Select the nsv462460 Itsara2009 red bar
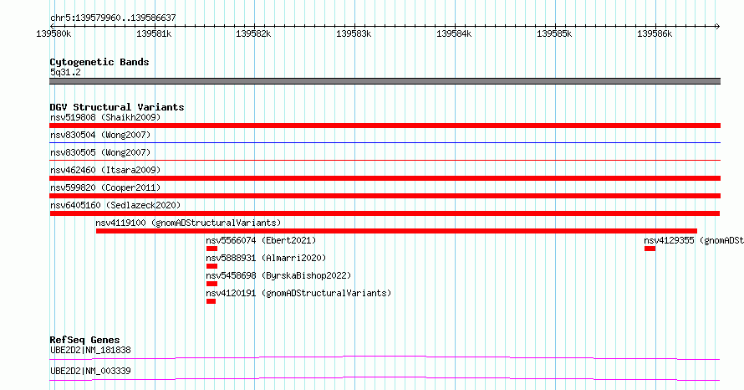 (x=385, y=178)
